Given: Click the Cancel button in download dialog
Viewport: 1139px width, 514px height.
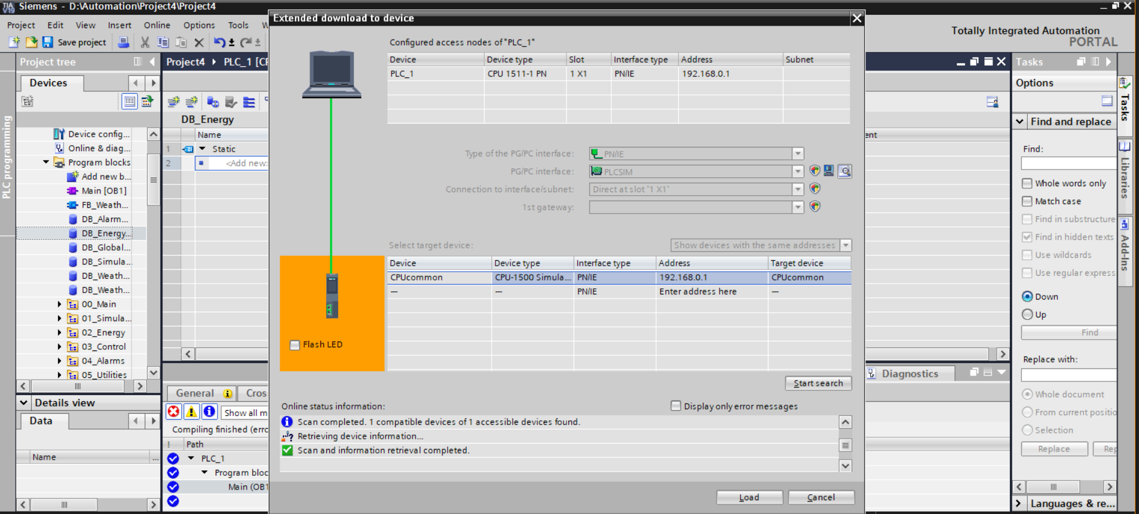Looking at the screenshot, I should (821, 497).
